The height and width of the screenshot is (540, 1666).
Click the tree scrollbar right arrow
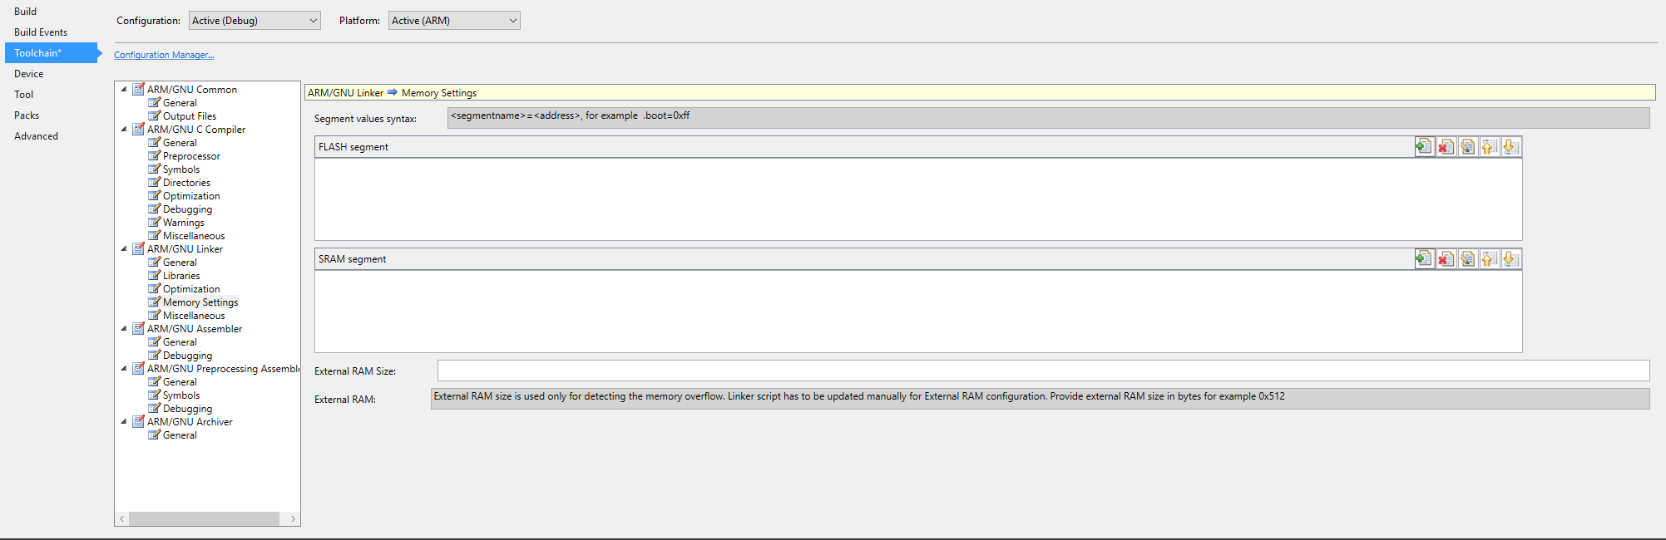pos(293,518)
